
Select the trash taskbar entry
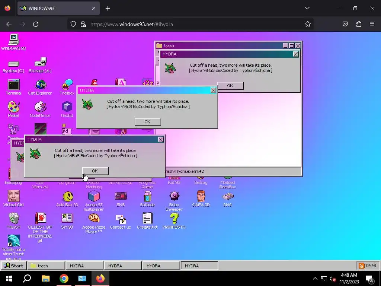(46, 266)
